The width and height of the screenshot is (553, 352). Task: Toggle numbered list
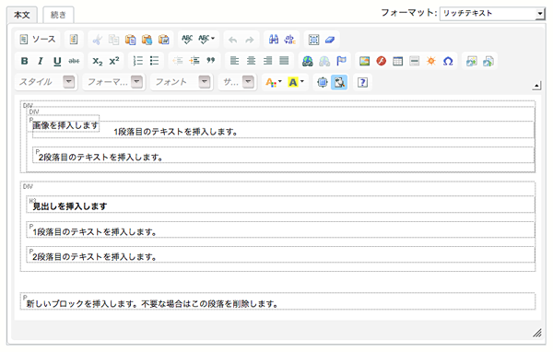pyautogui.click(x=137, y=61)
